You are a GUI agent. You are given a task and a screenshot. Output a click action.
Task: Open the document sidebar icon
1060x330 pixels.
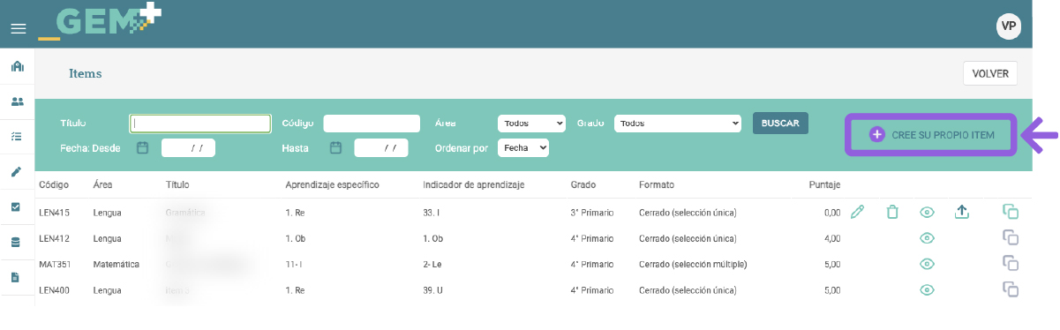(17, 277)
